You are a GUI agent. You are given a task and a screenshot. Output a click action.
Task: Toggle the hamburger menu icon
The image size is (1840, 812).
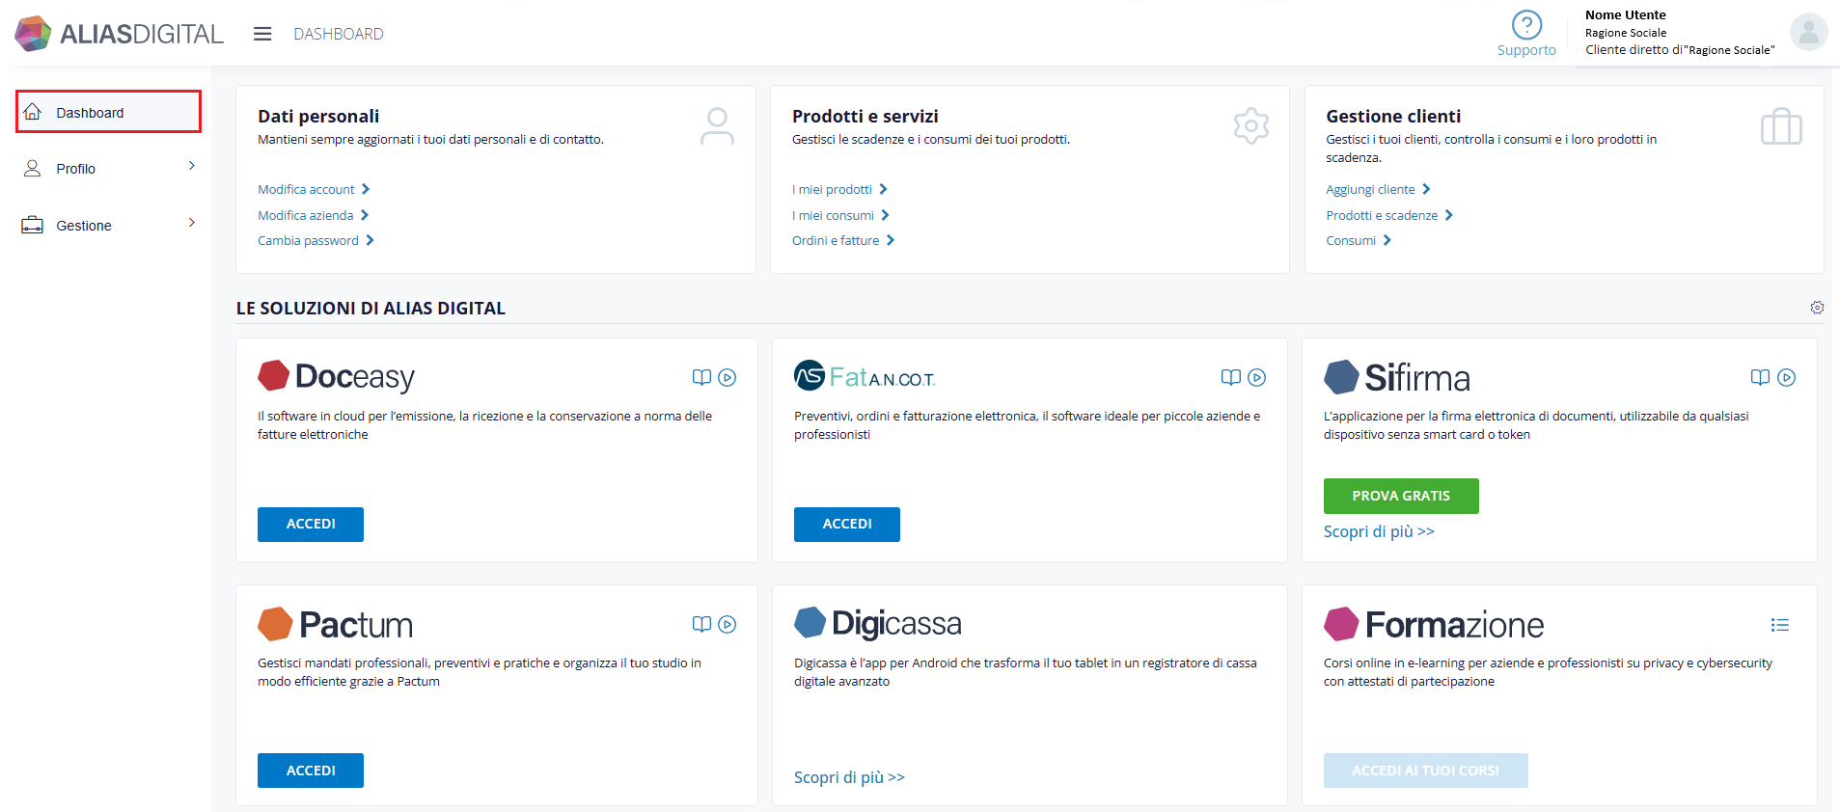[262, 34]
